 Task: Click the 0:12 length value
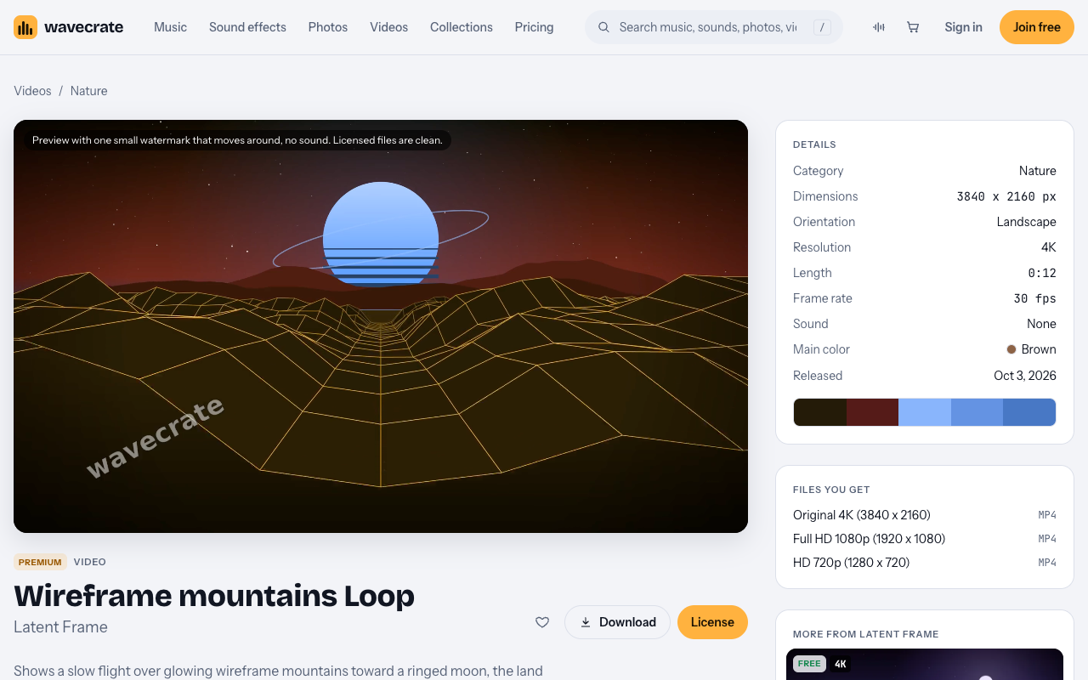[1042, 273]
